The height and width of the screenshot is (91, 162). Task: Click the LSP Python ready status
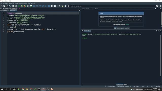coord(110,86)
